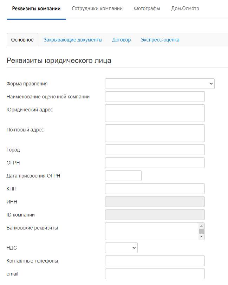Focus the КПП input field
Viewport: 228px width, 285px height.
click(155, 189)
